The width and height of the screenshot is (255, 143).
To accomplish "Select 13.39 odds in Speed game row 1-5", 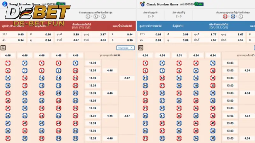I will point(92,63).
